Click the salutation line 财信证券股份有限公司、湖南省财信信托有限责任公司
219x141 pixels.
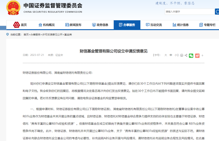coord(57,73)
